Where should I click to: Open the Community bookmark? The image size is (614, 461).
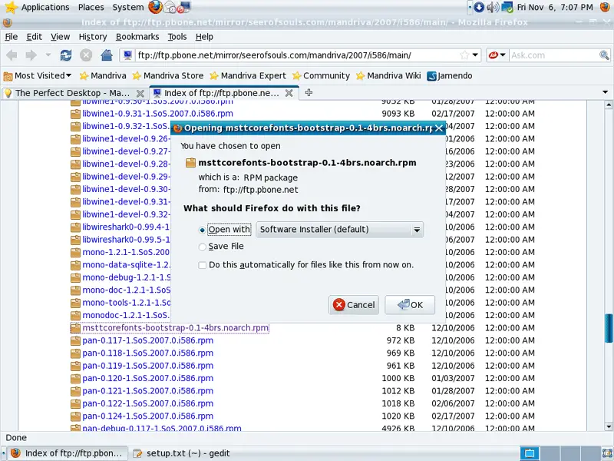coord(321,75)
